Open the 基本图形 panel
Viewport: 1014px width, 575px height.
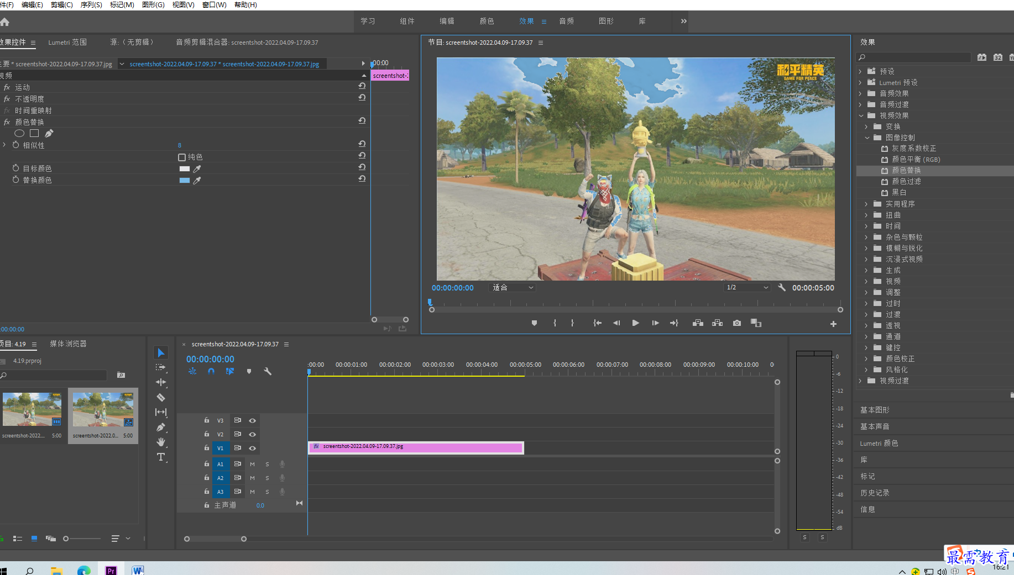(x=875, y=410)
